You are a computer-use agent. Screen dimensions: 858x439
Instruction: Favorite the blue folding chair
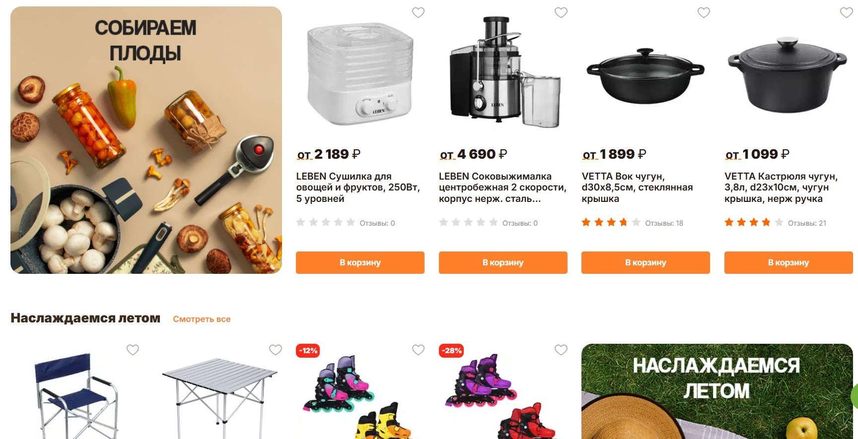point(133,350)
